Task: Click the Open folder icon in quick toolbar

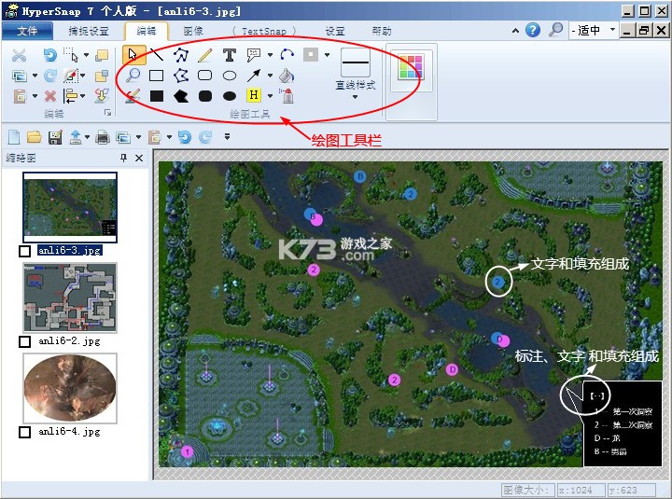Action: click(35, 137)
